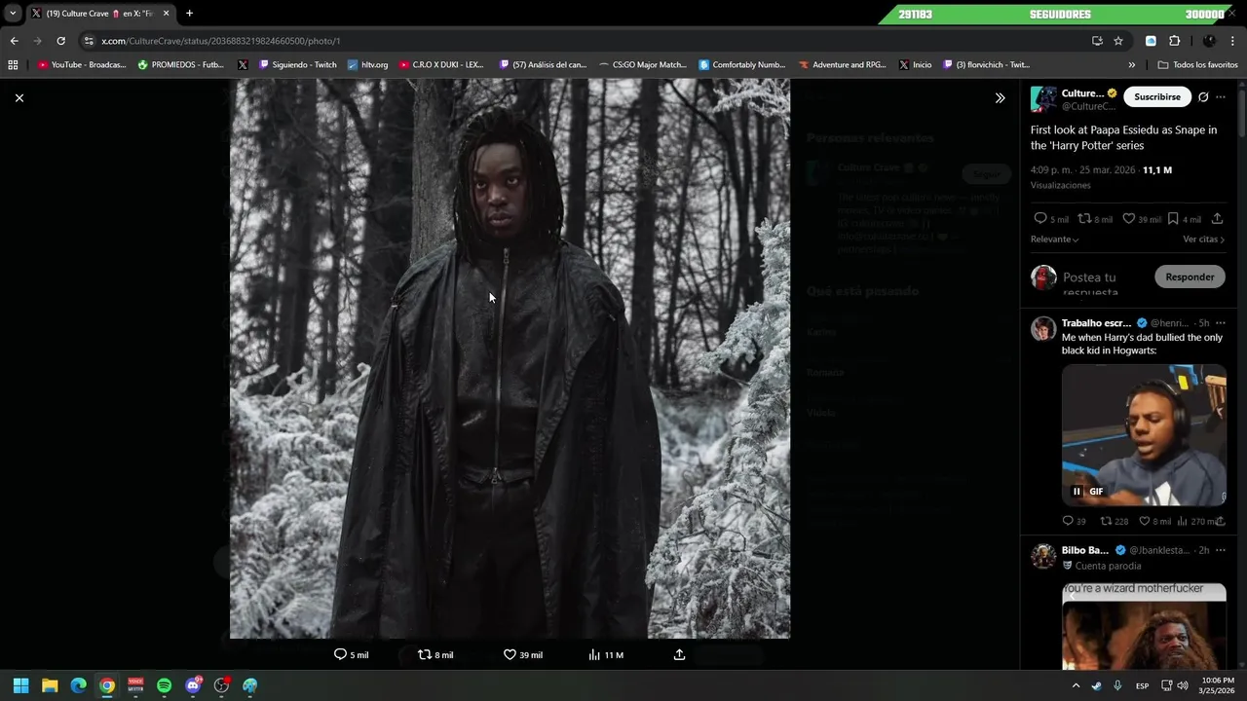
Task: Open the Relevante sort dropdown
Action: point(1054,239)
